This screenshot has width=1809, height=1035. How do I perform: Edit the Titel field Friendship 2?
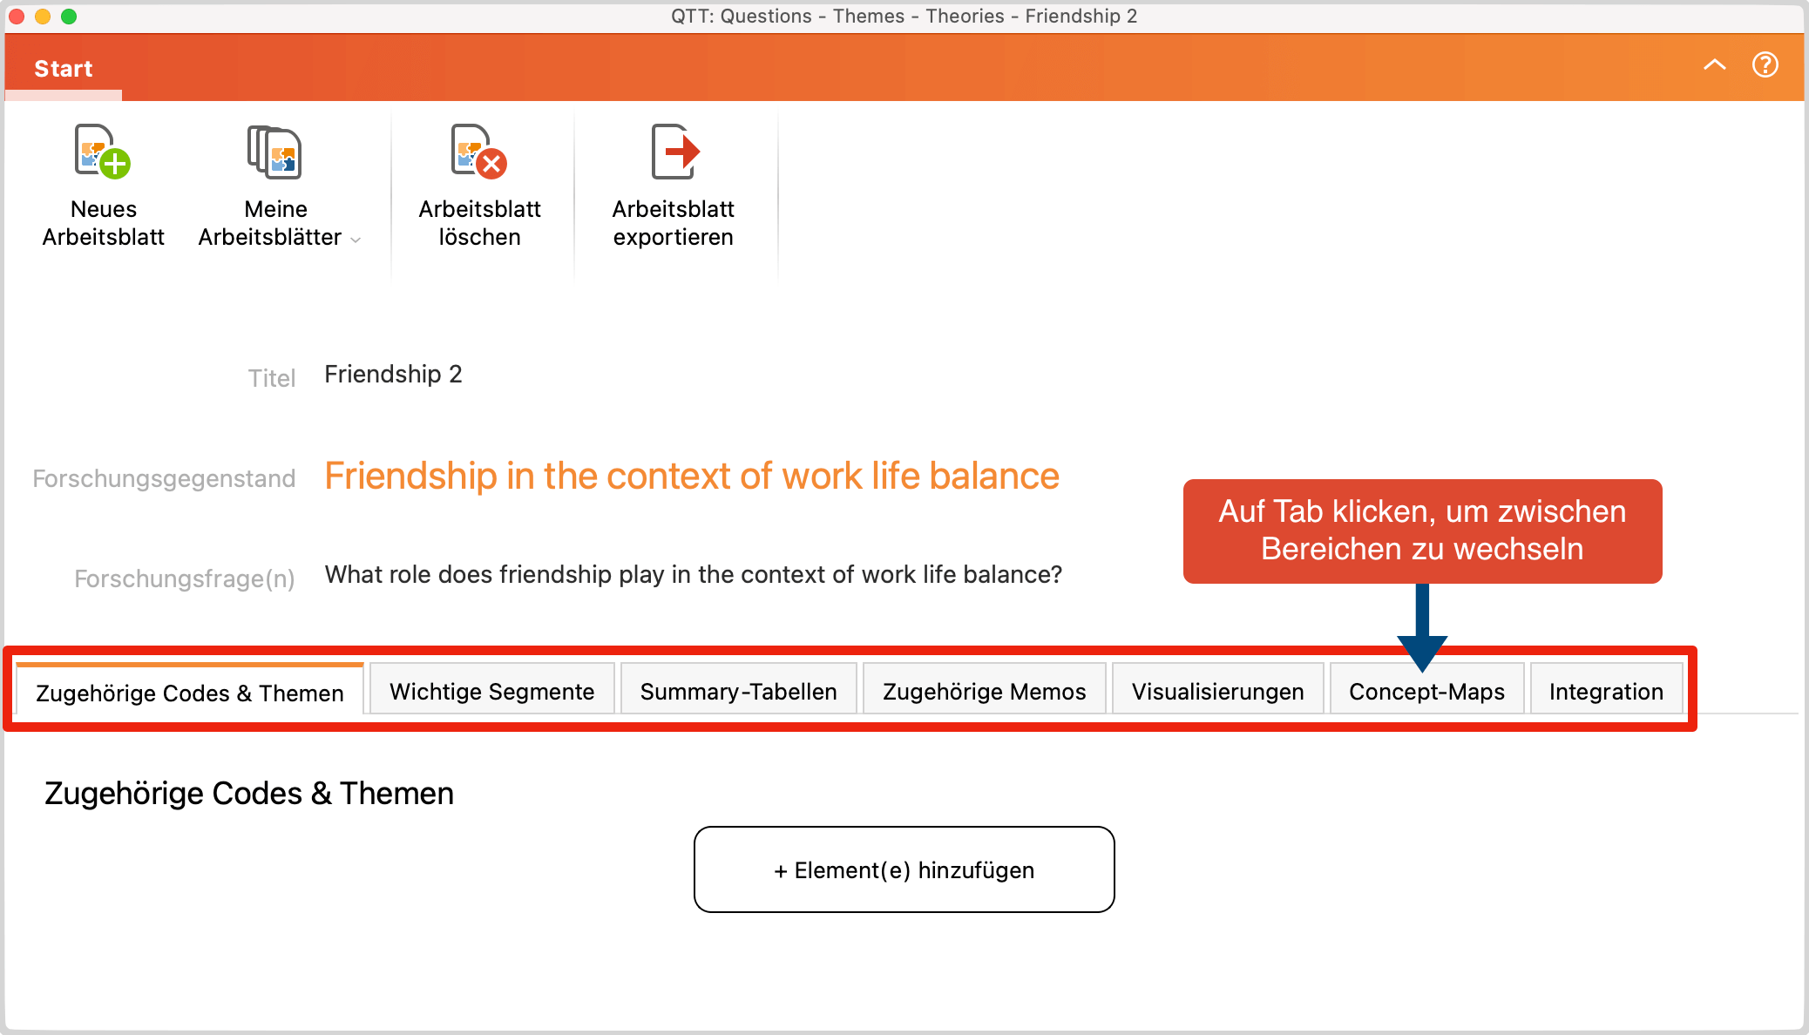tap(393, 375)
